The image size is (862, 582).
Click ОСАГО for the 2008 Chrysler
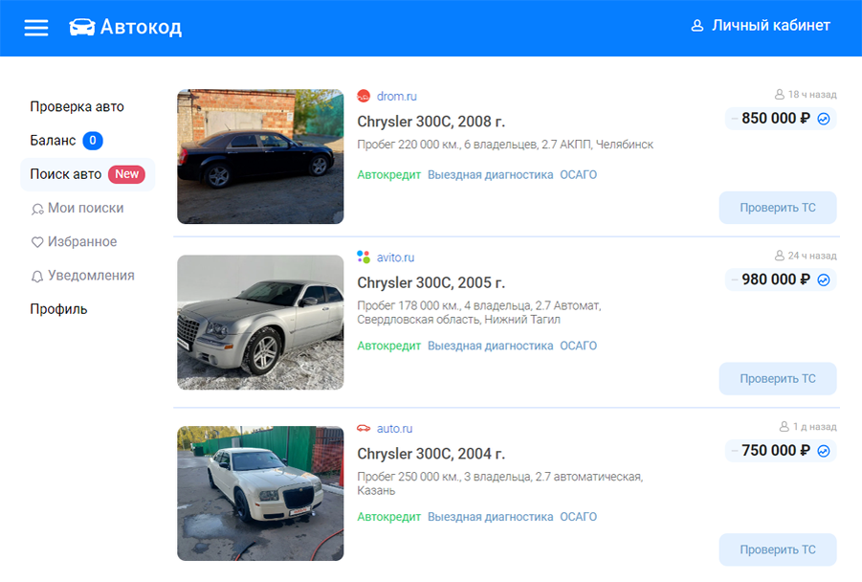pos(578,175)
